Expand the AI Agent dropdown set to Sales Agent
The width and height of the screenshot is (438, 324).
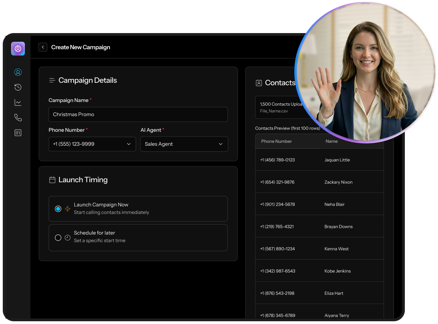coord(184,144)
